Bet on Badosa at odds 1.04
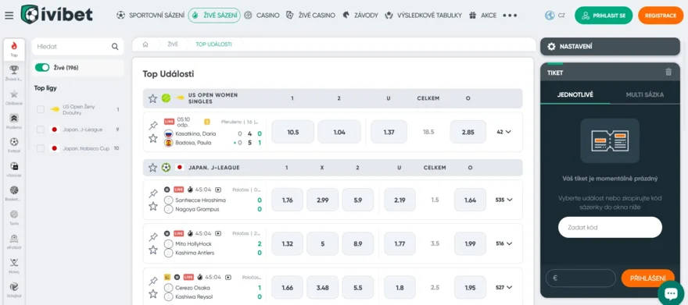The height and width of the screenshot is (305, 688). [x=339, y=132]
